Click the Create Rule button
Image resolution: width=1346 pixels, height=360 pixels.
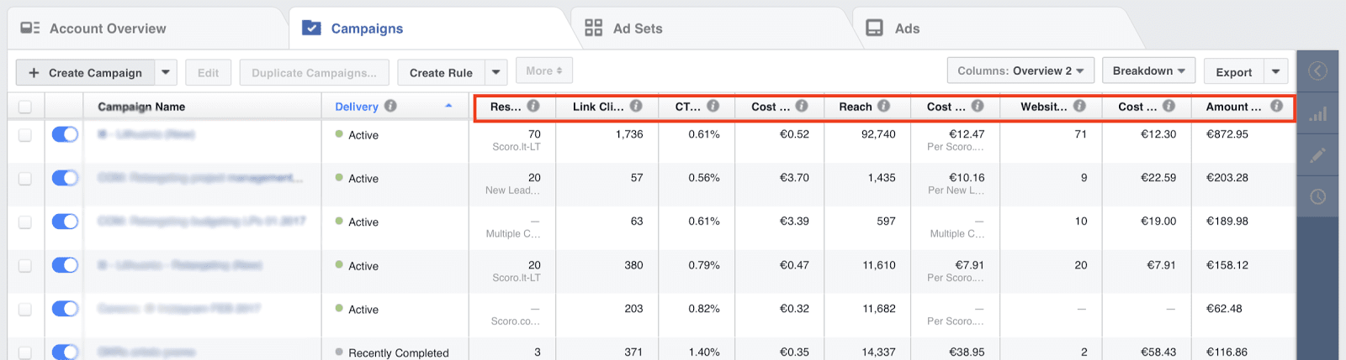(x=441, y=73)
